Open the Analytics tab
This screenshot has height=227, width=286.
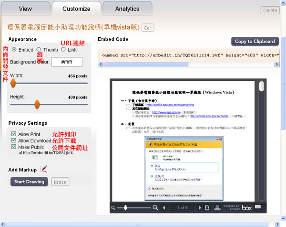(127, 9)
